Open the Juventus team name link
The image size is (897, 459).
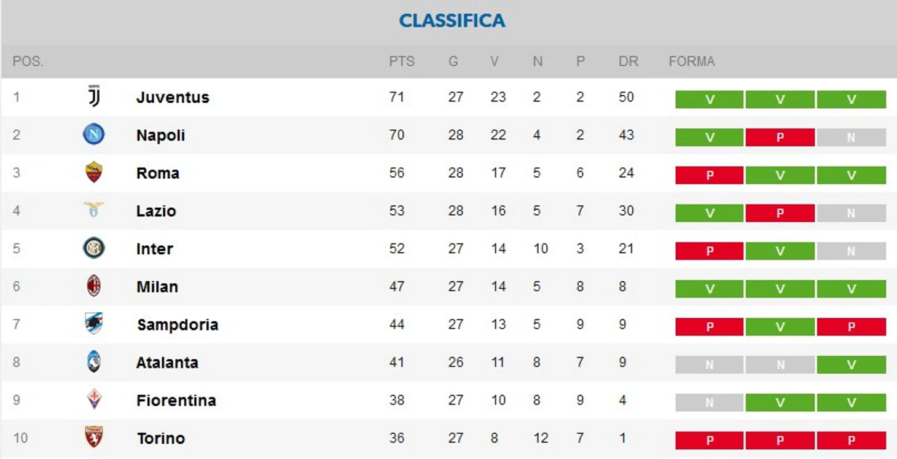173,97
